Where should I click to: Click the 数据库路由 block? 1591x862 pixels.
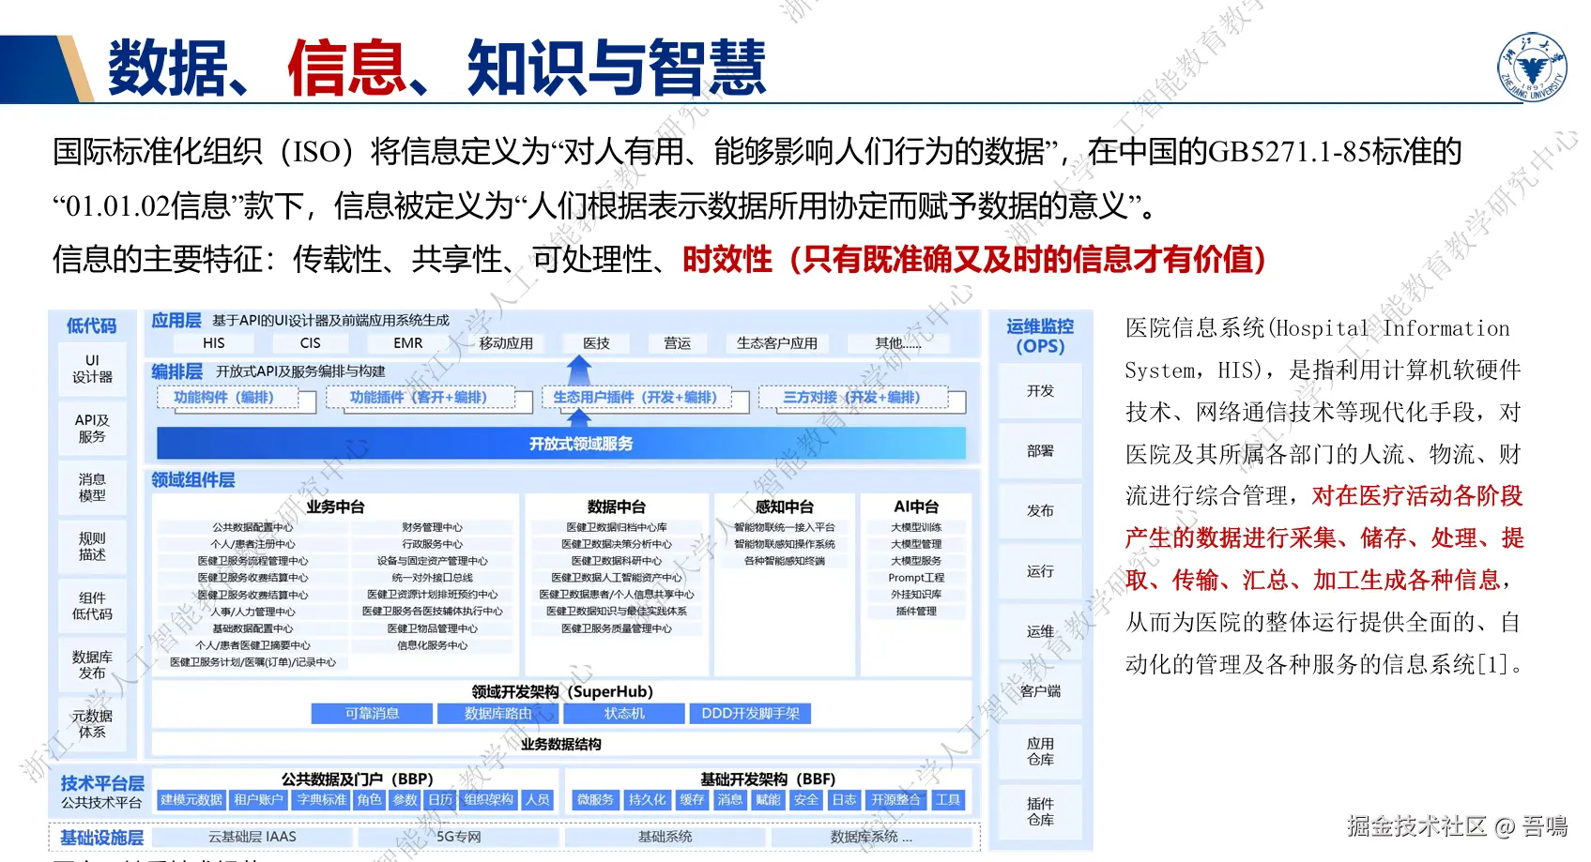tap(497, 714)
